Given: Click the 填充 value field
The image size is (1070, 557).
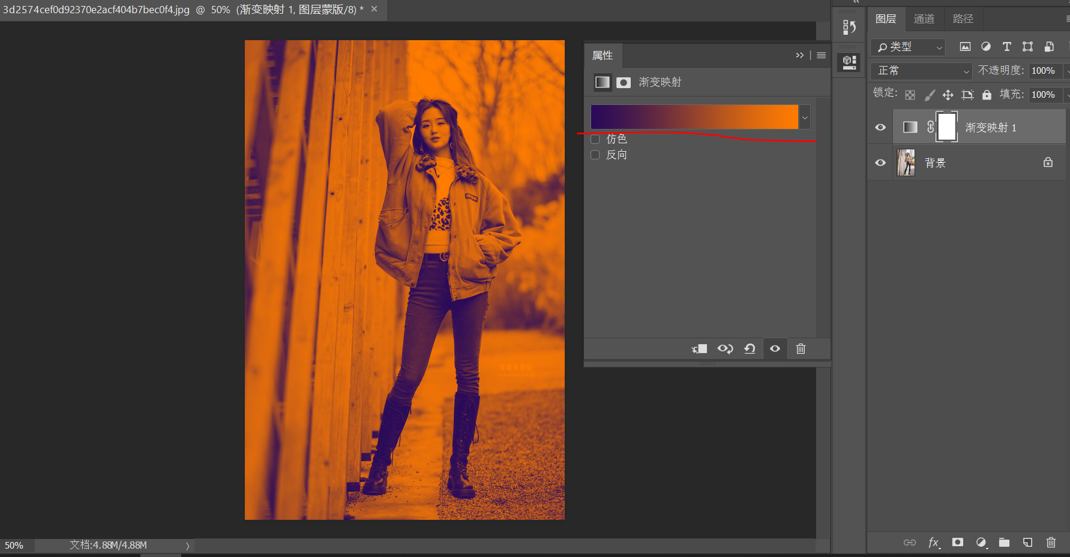Looking at the screenshot, I should pyautogui.click(x=1044, y=95).
